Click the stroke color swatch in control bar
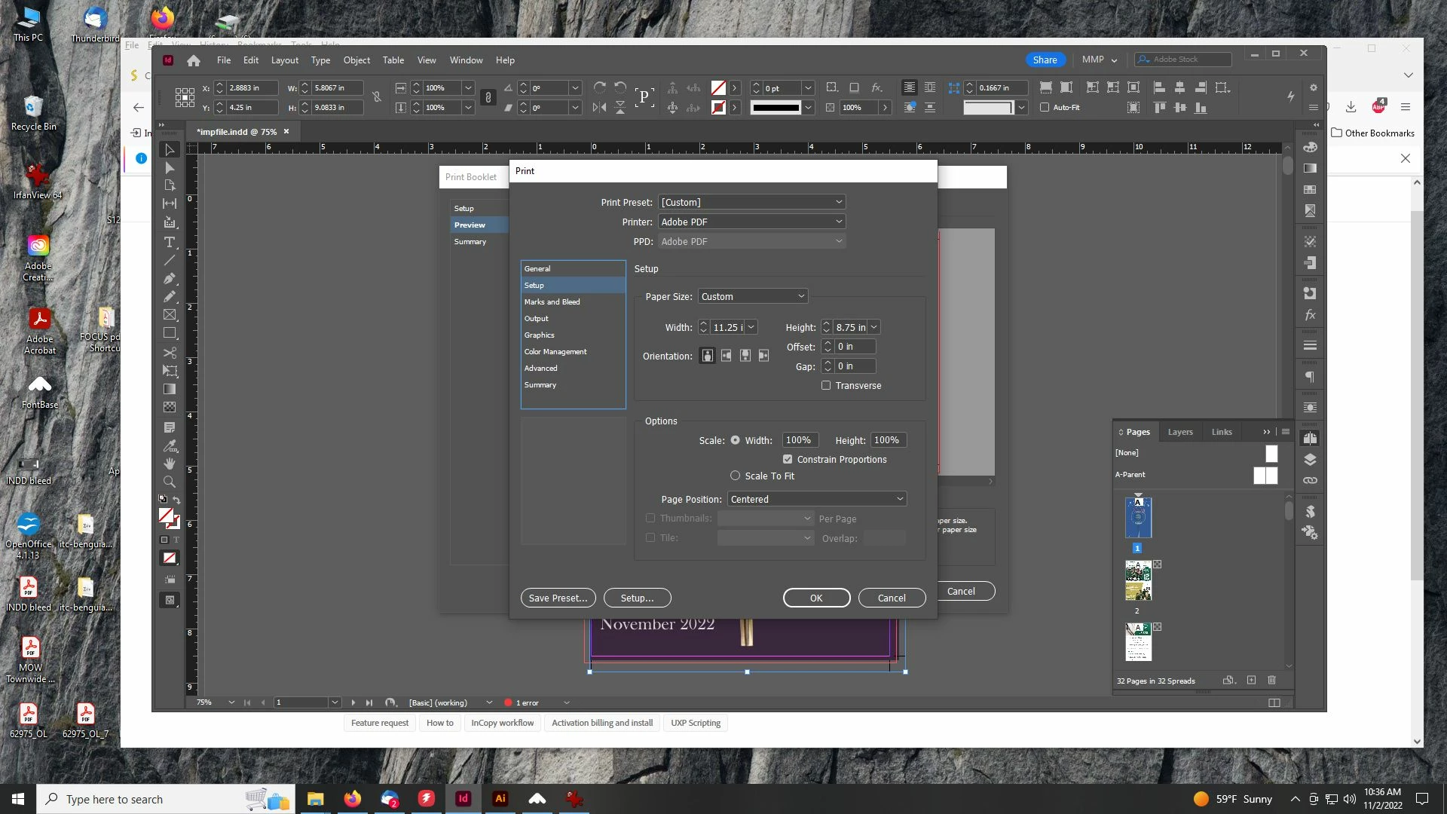The image size is (1447, 814). click(718, 108)
